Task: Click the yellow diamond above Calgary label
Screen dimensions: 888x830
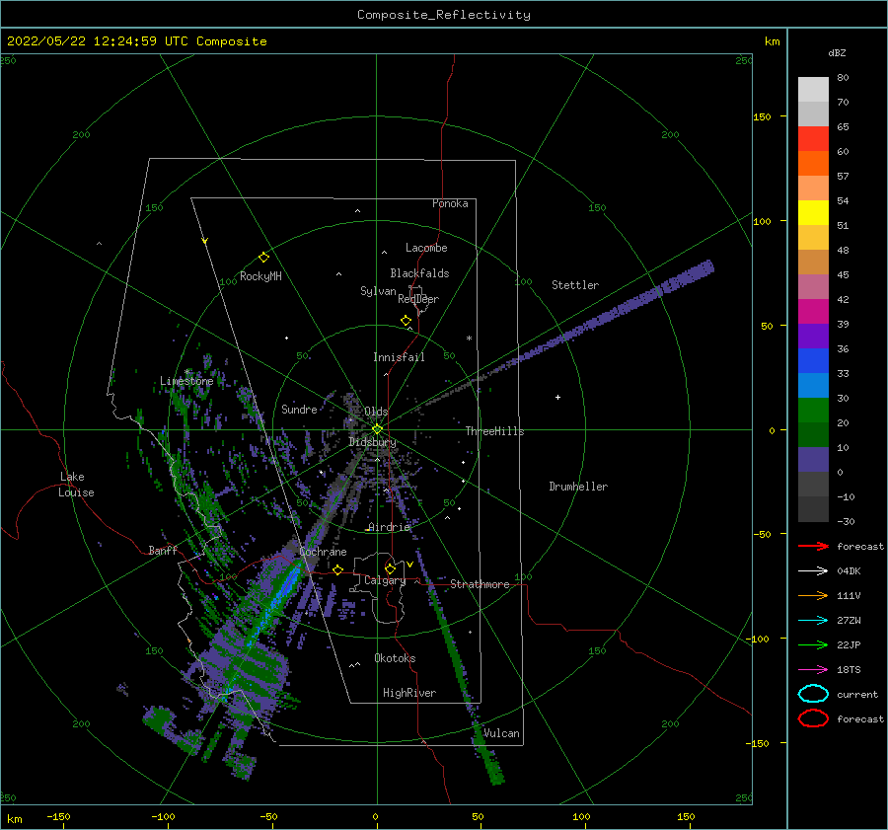Action: coord(390,568)
